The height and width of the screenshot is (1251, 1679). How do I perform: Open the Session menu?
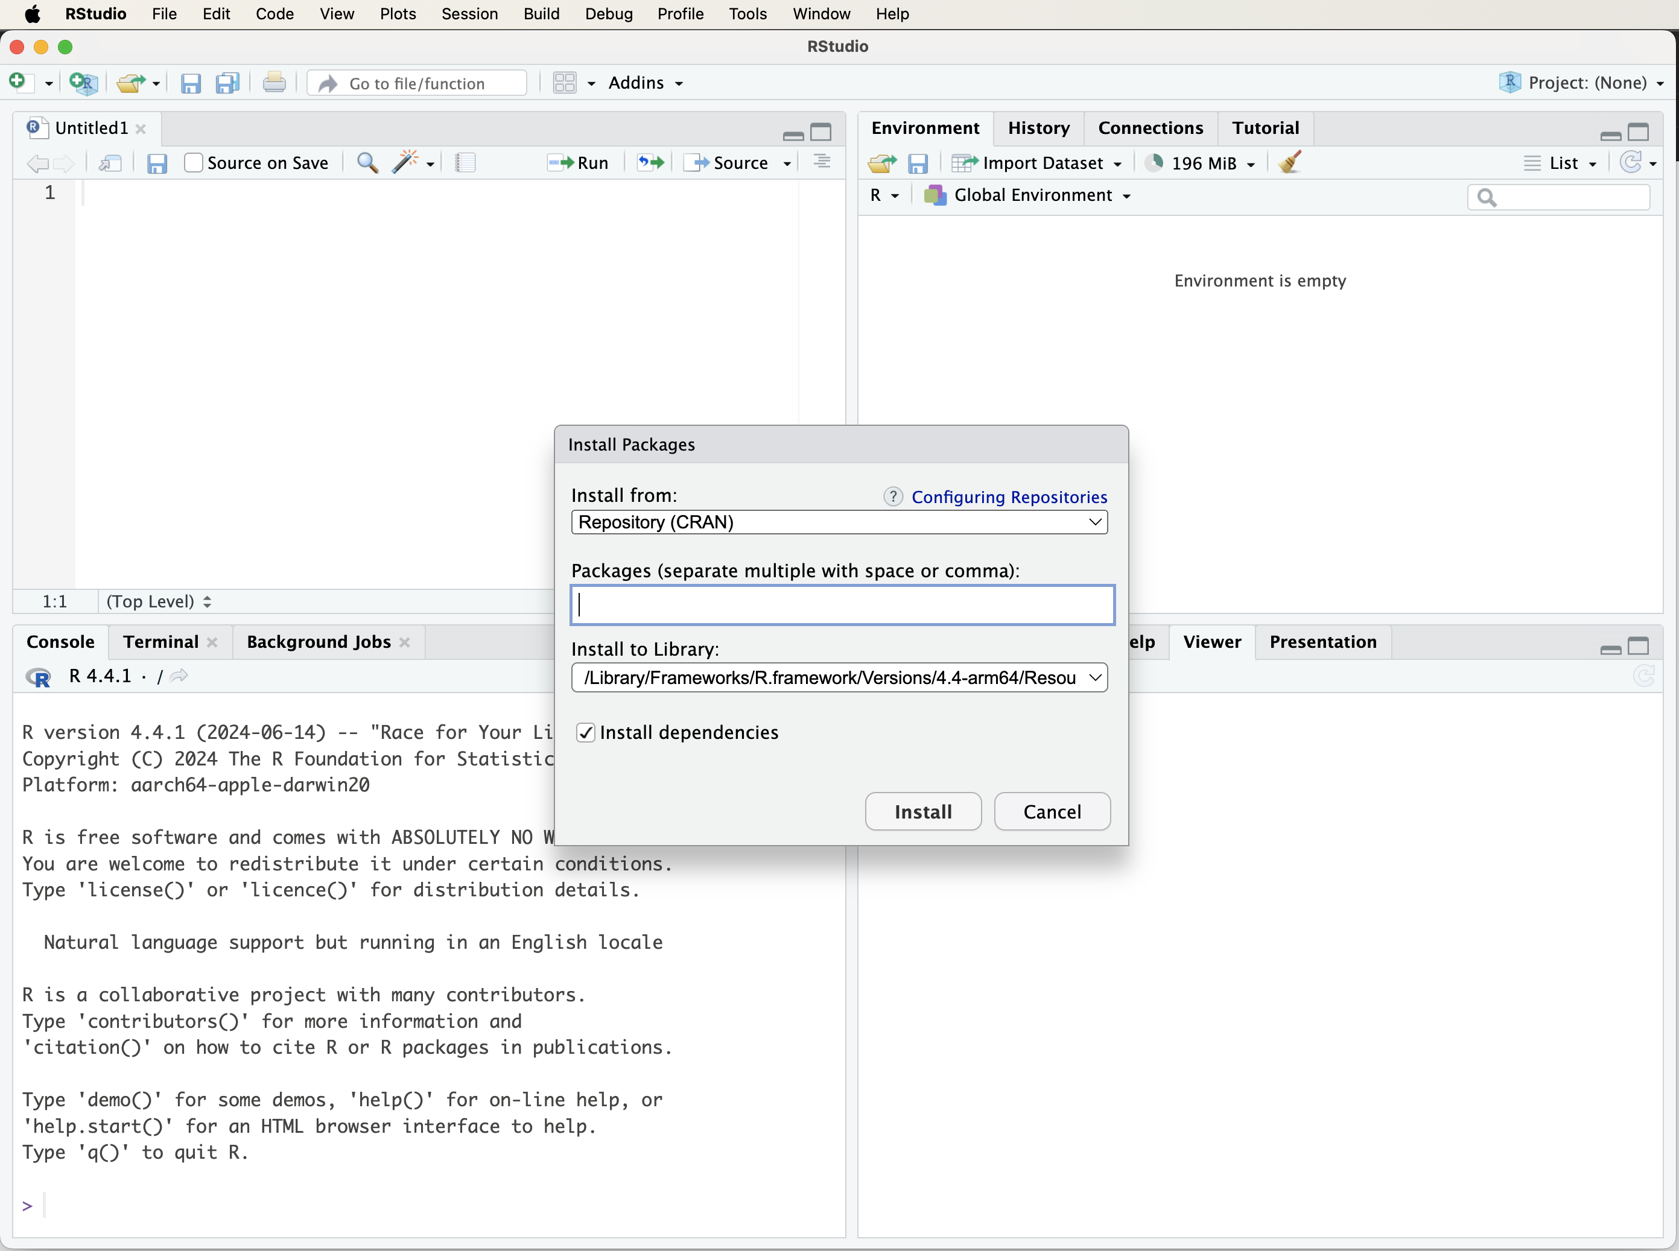[469, 14]
